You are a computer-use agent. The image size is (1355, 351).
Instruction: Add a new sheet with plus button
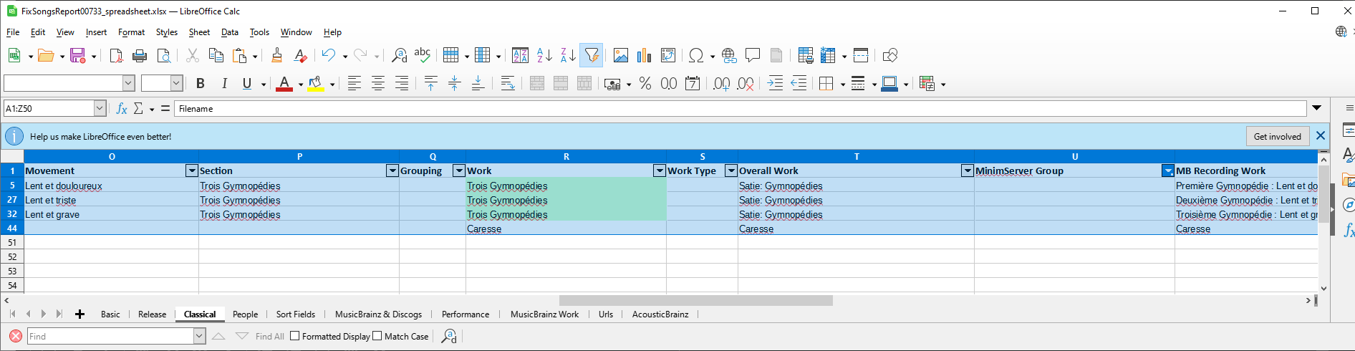coord(79,314)
